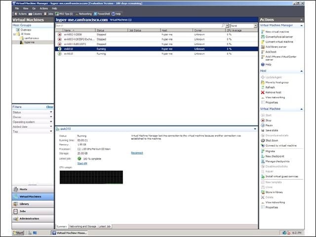Click the toolbar Help button
The image size is (316, 237).
click(117, 14)
